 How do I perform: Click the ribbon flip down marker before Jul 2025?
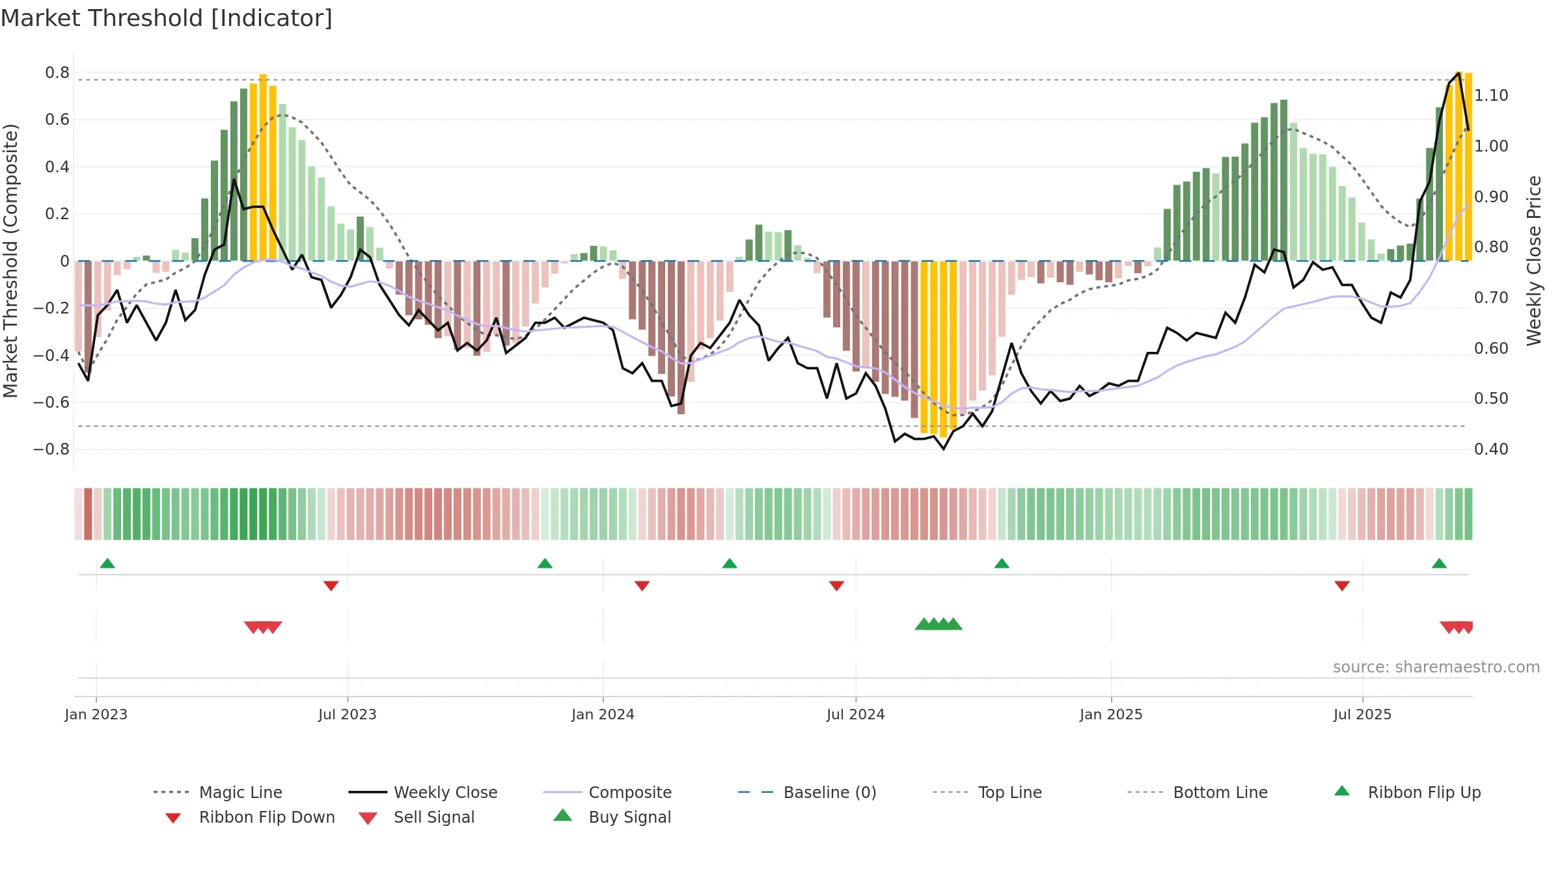coord(1341,586)
